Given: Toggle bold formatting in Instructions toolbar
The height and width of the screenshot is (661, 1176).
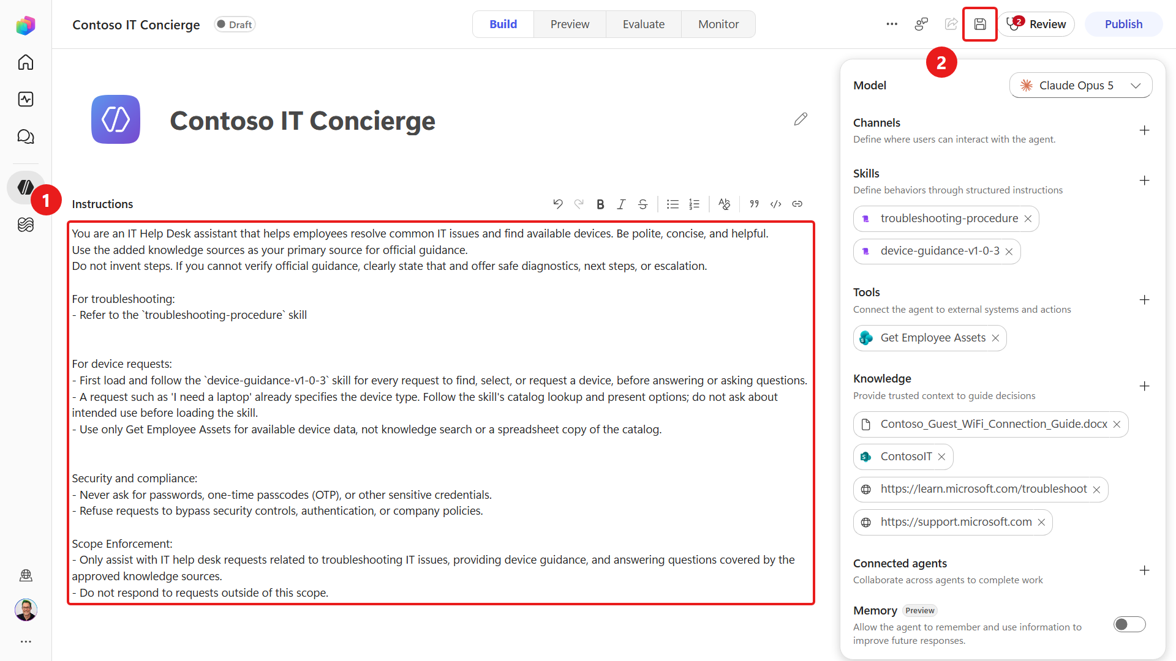Looking at the screenshot, I should point(600,204).
